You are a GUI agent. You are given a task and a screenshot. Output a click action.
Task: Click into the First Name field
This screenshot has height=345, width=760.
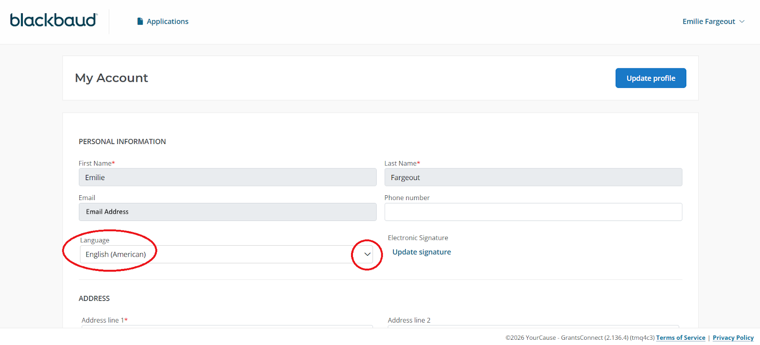coord(227,177)
